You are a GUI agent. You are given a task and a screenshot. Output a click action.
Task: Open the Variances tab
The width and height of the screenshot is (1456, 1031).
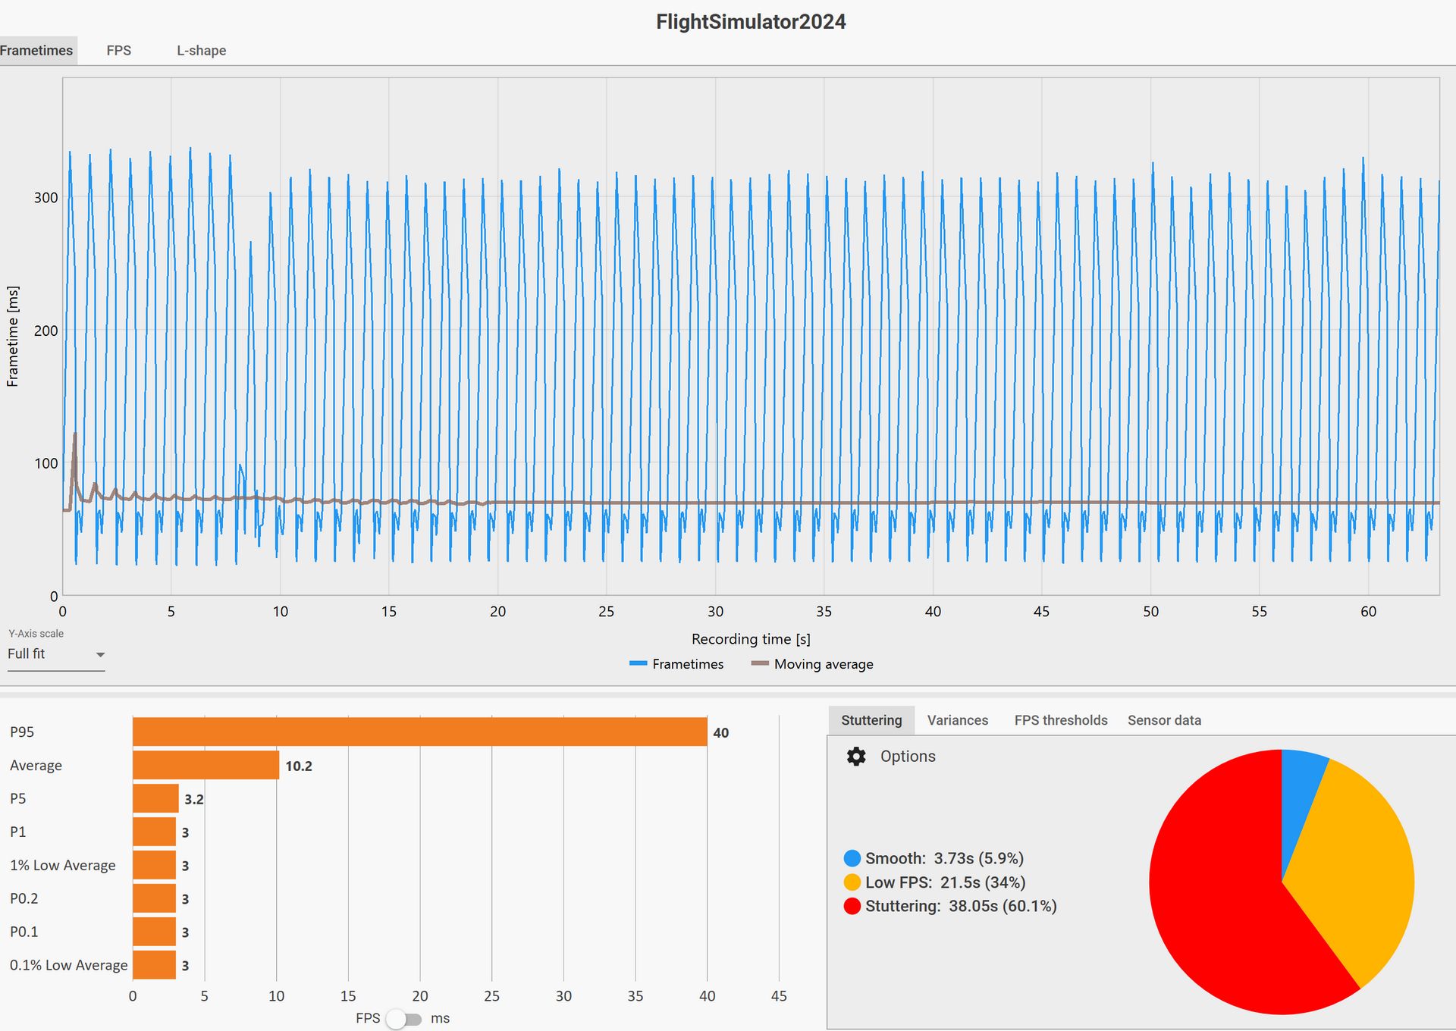pyautogui.click(x=957, y=720)
